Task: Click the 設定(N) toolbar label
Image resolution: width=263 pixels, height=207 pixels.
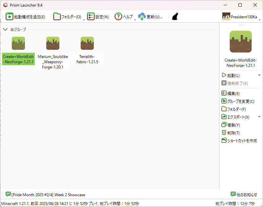Action: 102,17
